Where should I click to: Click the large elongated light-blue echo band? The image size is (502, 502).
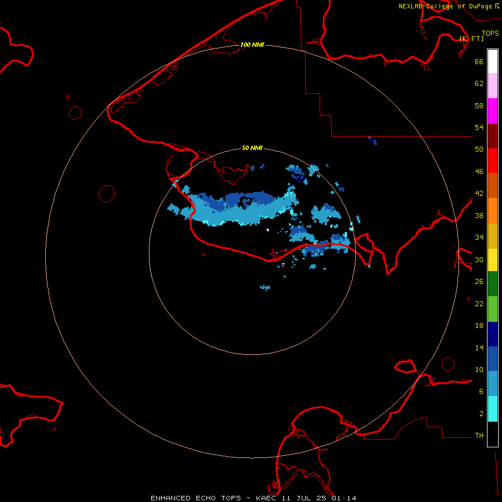(240, 213)
